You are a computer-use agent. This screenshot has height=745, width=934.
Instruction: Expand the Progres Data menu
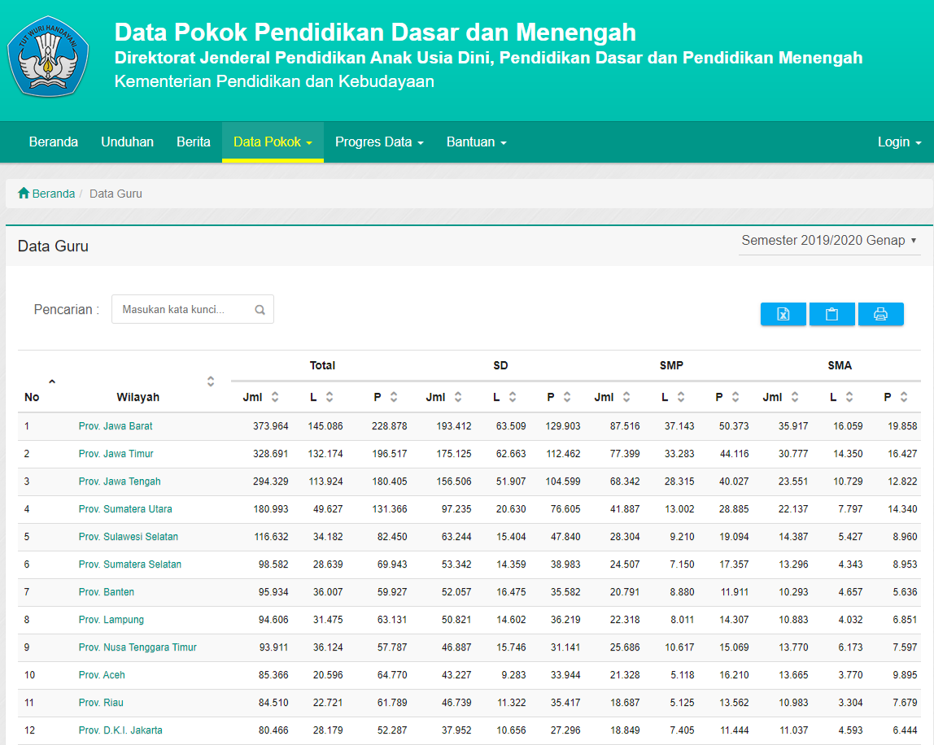(379, 142)
